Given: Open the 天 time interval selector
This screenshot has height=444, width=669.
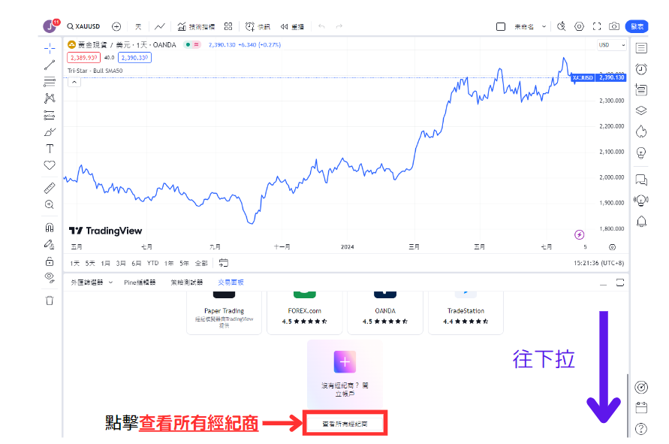Looking at the screenshot, I should click(x=138, y=26).
